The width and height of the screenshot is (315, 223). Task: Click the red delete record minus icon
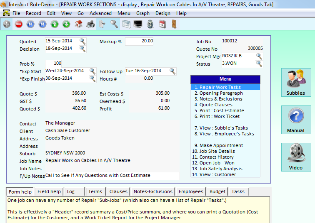point(19,24)
